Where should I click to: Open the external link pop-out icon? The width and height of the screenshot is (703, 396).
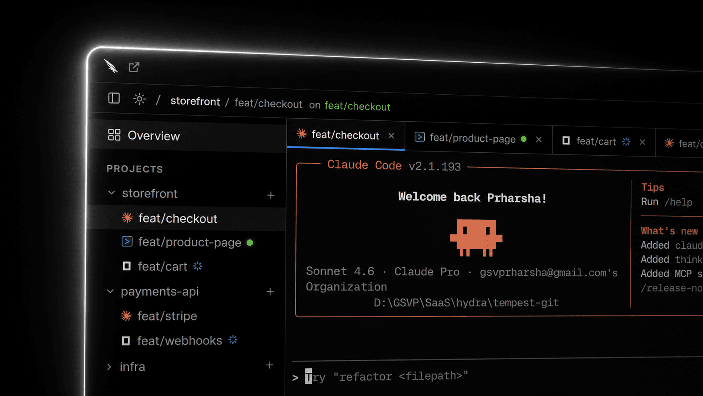pos(134,67)
